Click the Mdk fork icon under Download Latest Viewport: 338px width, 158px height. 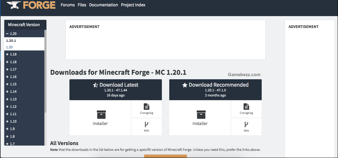(147, 124)
